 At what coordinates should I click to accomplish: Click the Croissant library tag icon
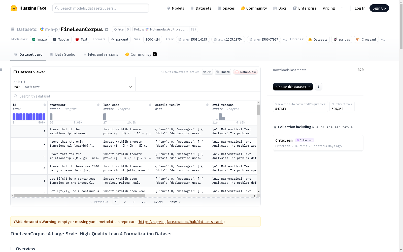click(x=358, y=39)
